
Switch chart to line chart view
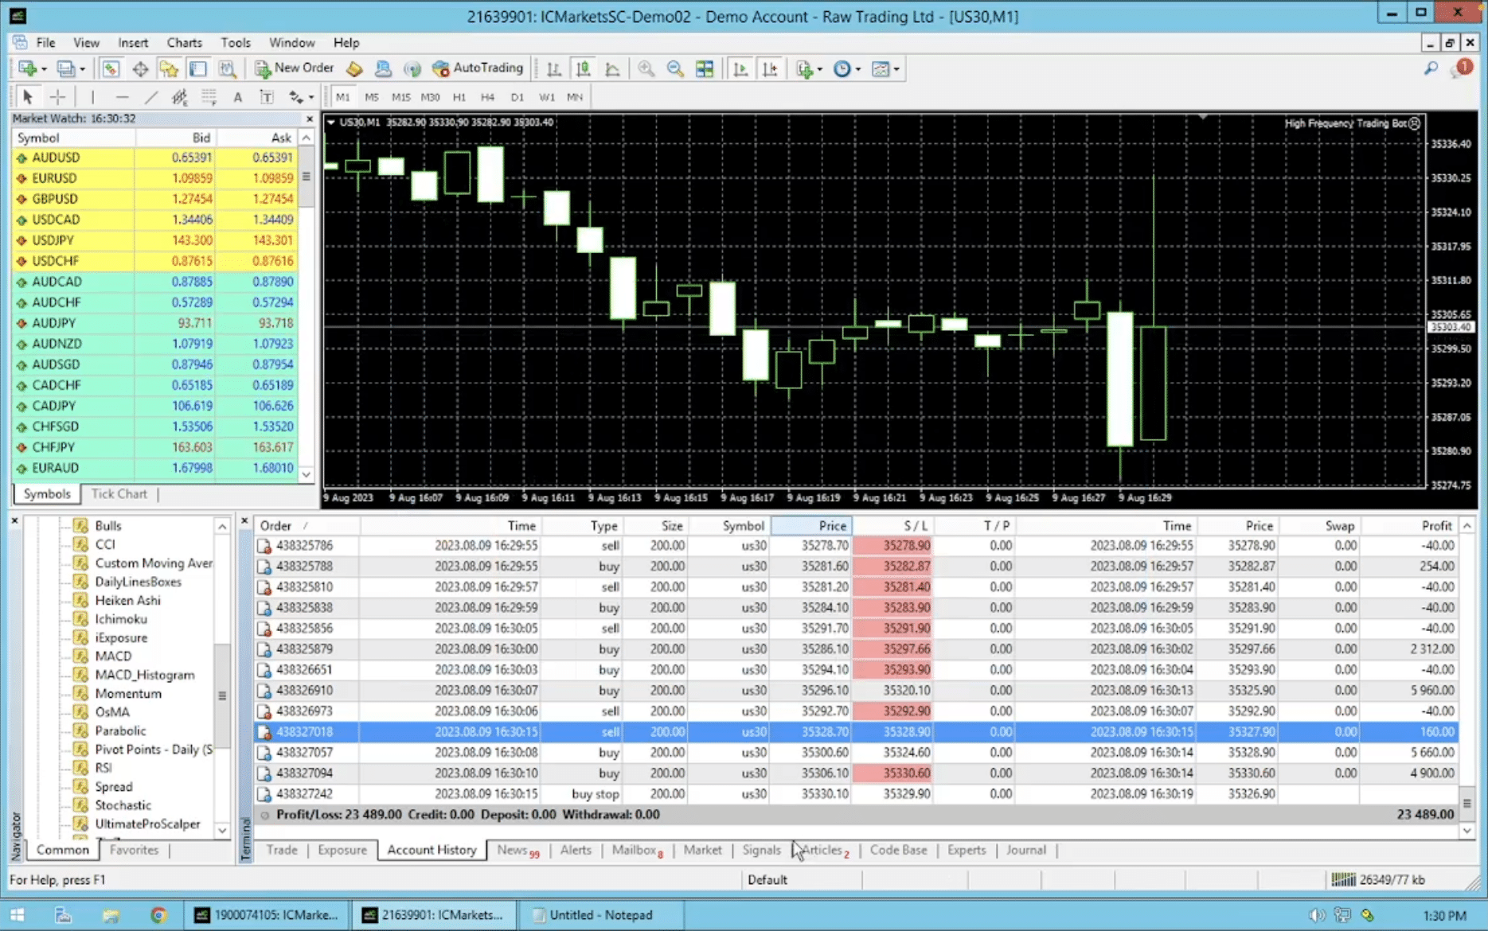pos(612,69)
